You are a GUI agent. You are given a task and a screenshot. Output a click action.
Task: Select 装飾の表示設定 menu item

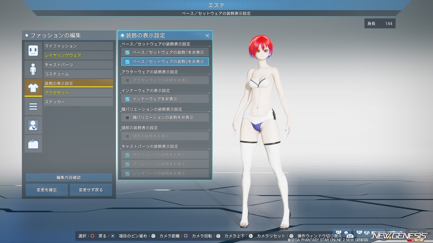[x=78, y=84]
